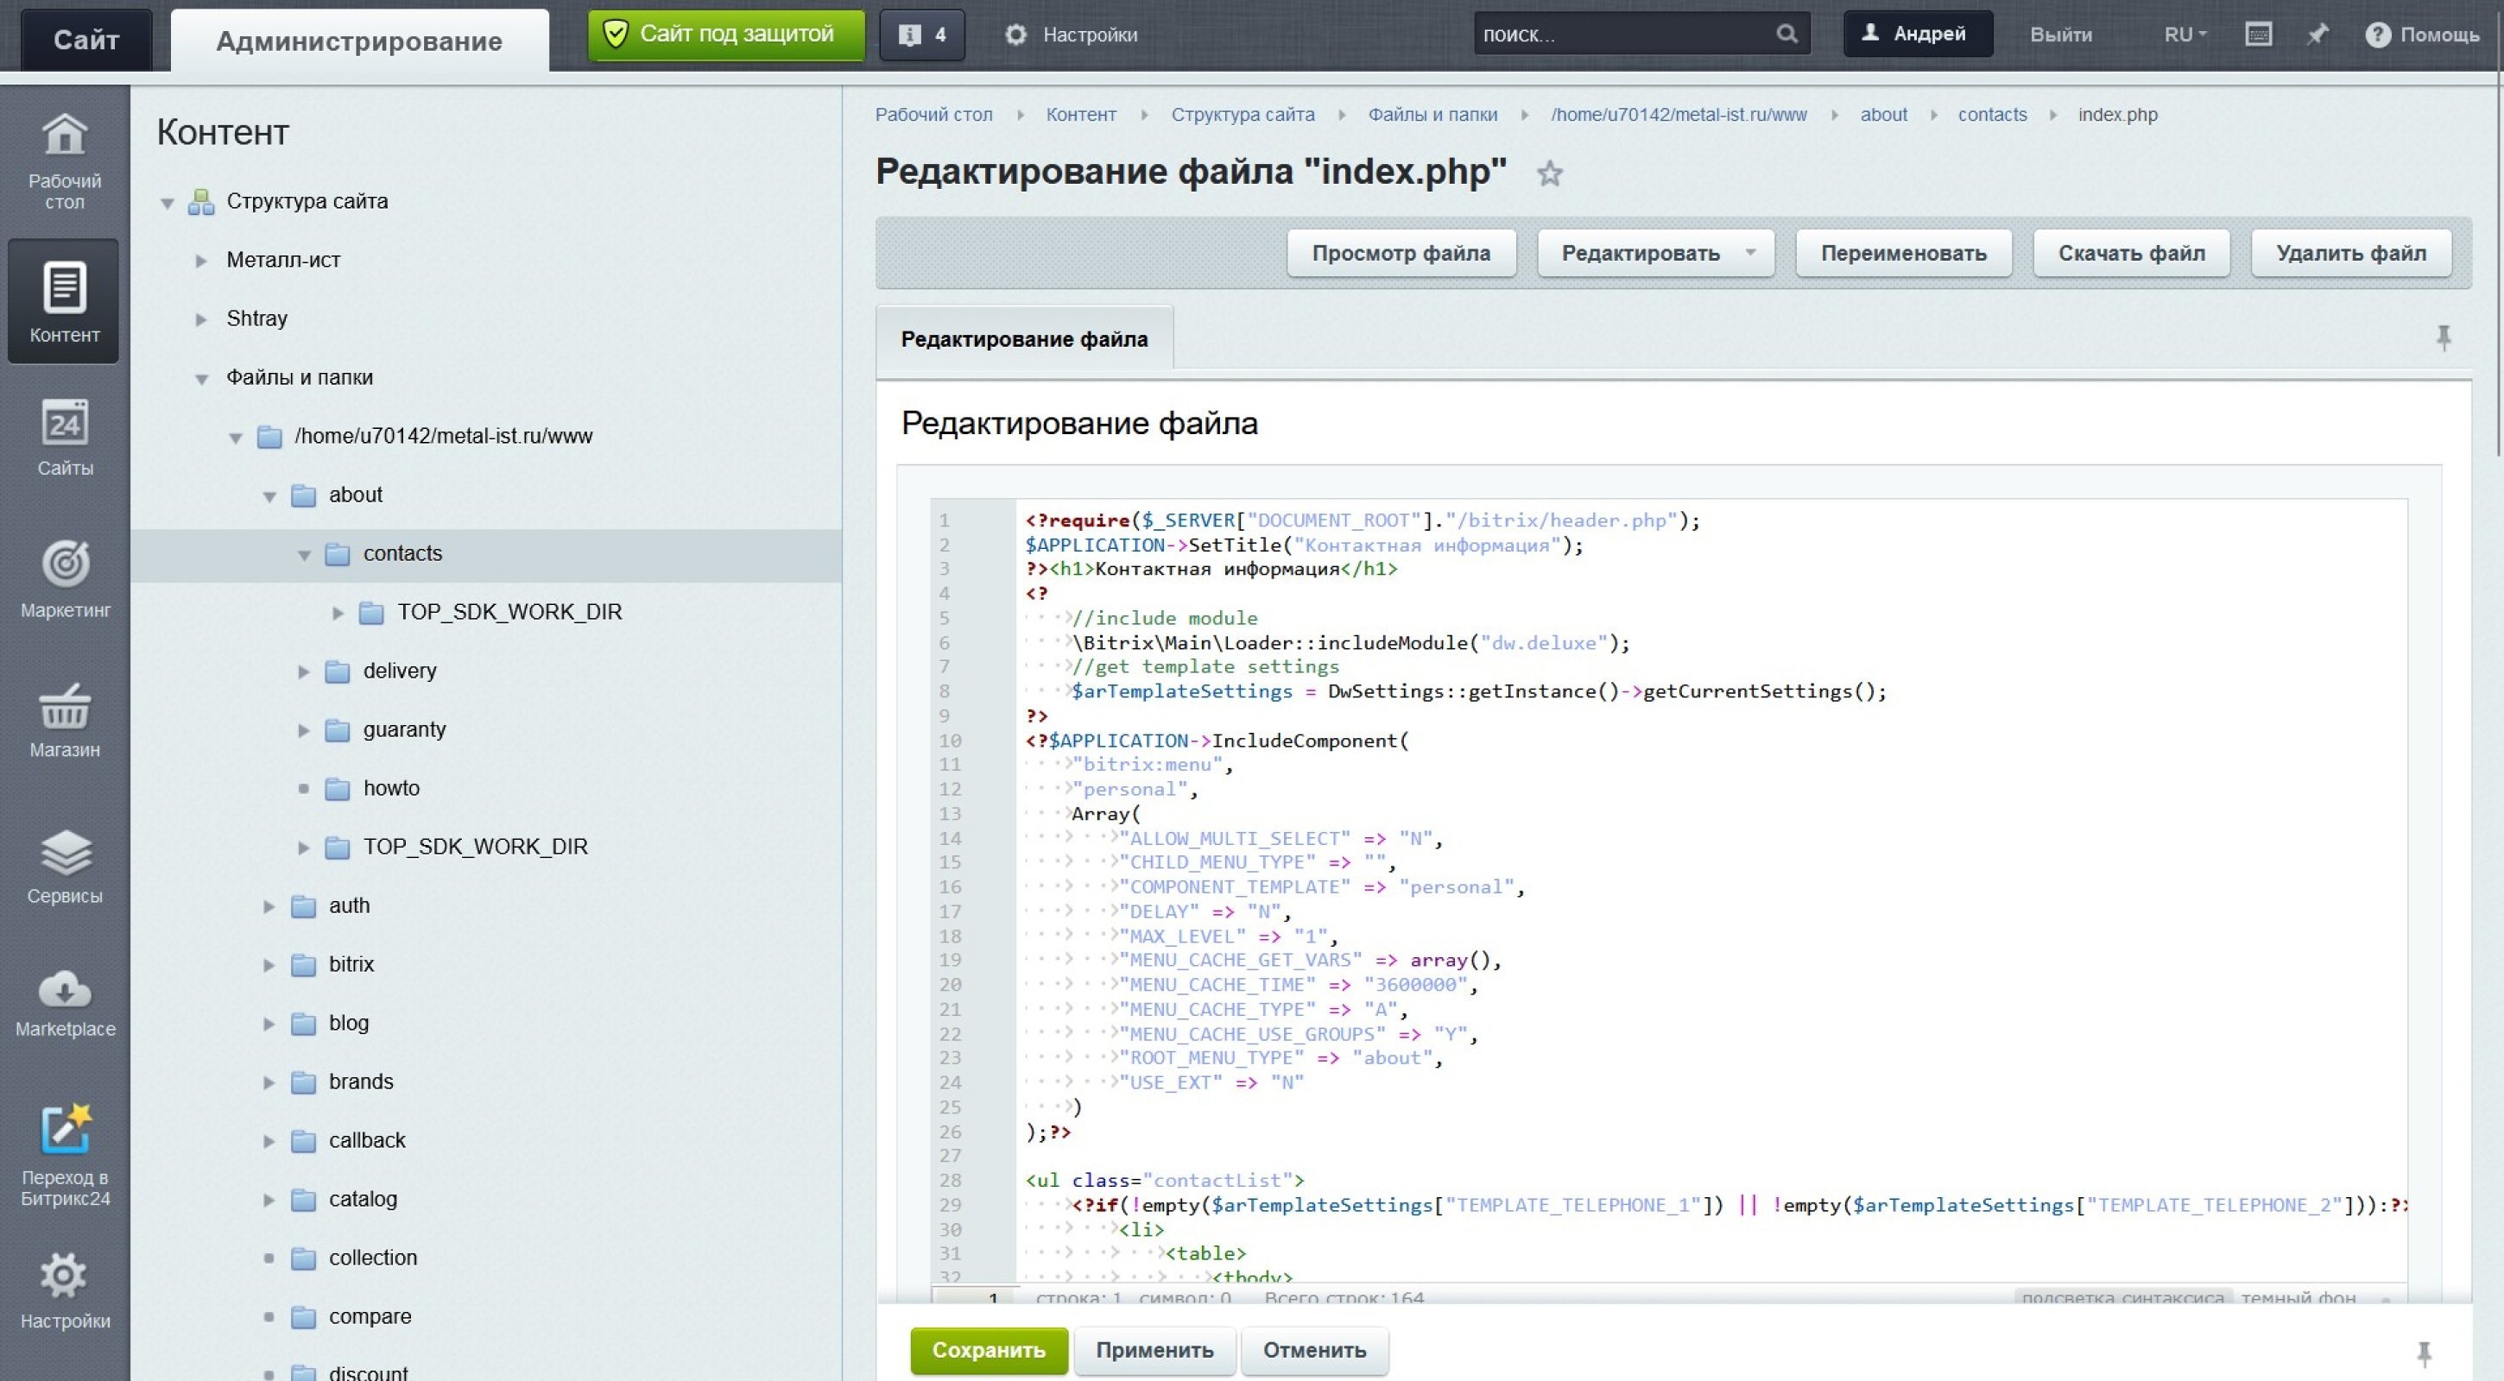Switch to the Сайт tab
This screenshot has height=1381, width=2504.
[x=85, y=40]
